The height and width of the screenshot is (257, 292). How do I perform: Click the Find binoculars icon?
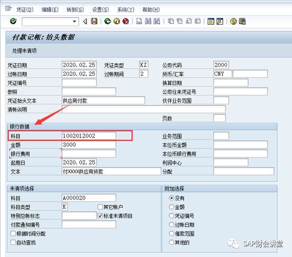click(148, 21)
